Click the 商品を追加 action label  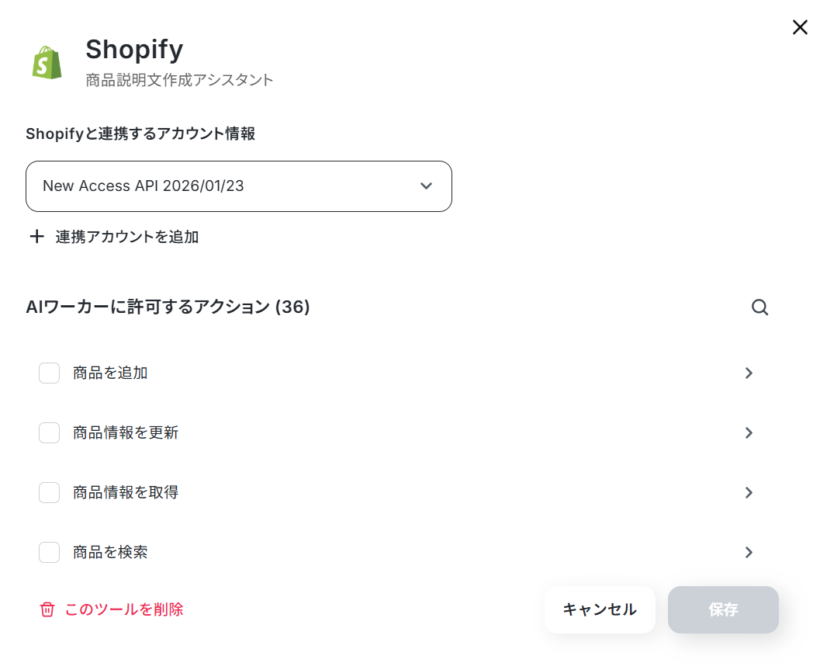[110, 373]
